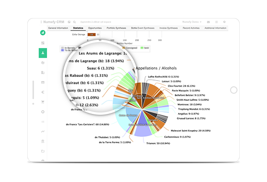This screenshot has width=267, height=182.
Task: Click the 'Carbonnieux: 9 (1.97%)' label
Action: 177,137
